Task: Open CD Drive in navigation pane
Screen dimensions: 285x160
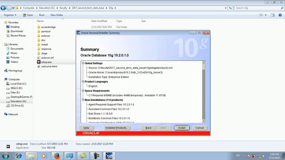Action: pos(15,106)
